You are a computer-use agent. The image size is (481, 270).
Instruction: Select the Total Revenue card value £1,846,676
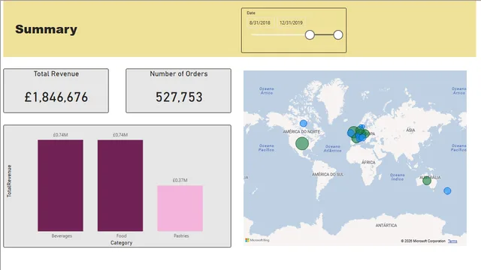pyautogui.click(x=56, y=97)
